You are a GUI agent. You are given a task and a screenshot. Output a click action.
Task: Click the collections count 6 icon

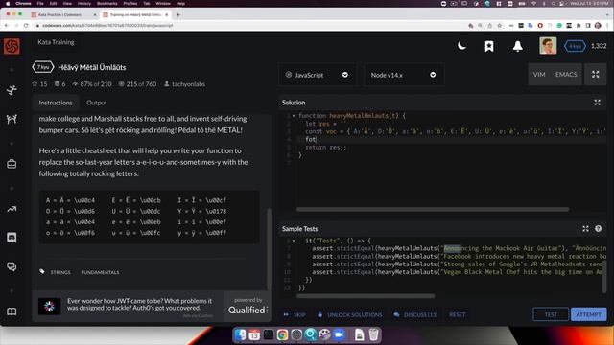(58, 83)
